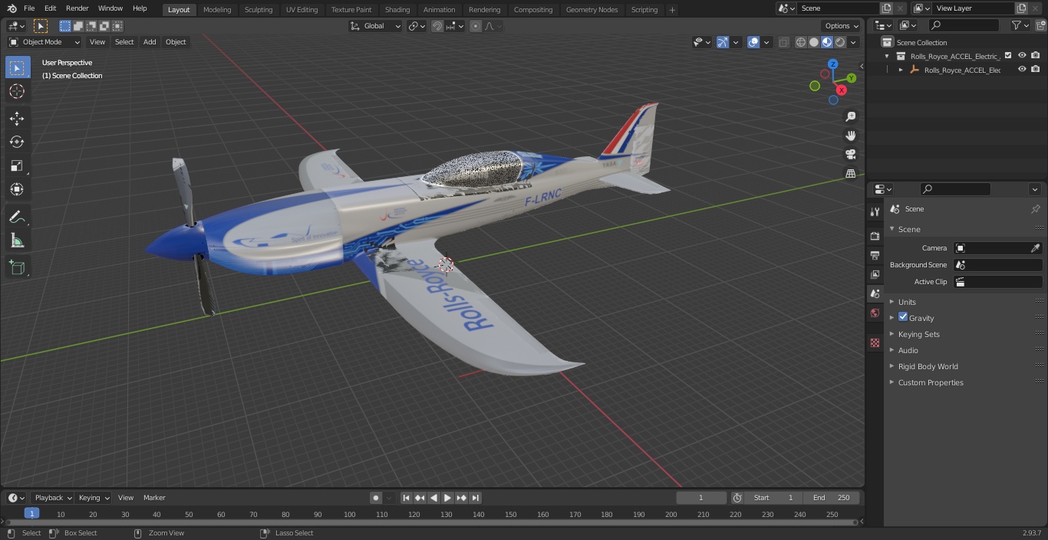Switch to the UV Editing workspace tab

302,10
